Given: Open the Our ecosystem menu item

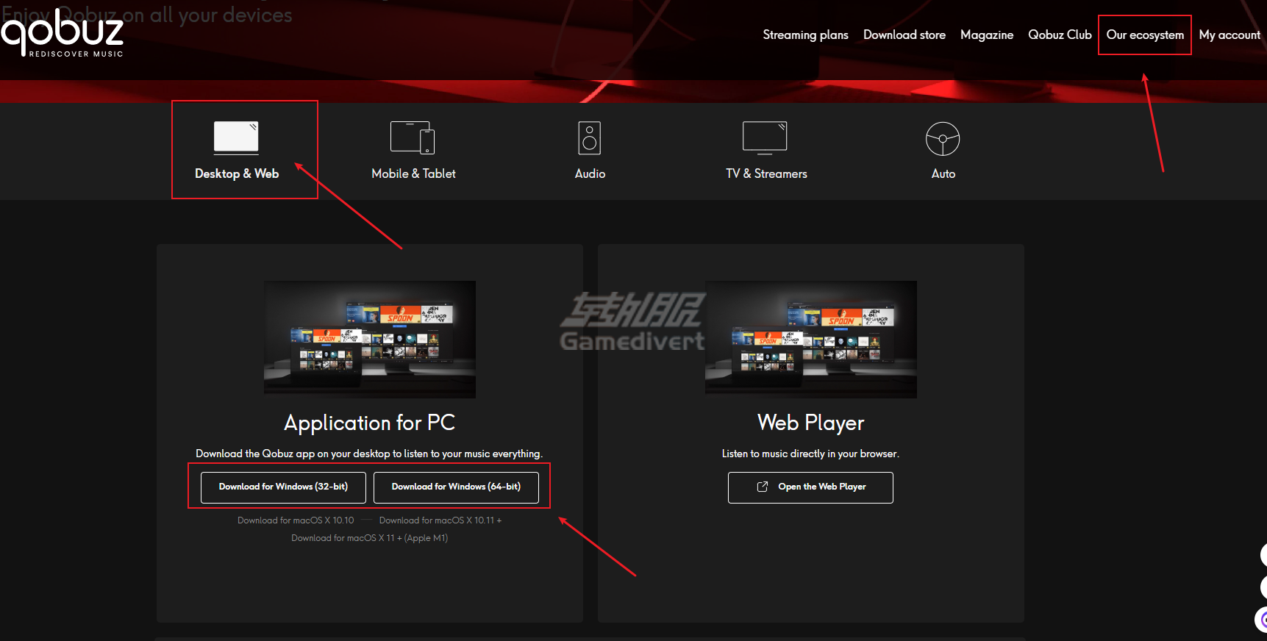Looking at the screenshot, I should (1144, 35).
